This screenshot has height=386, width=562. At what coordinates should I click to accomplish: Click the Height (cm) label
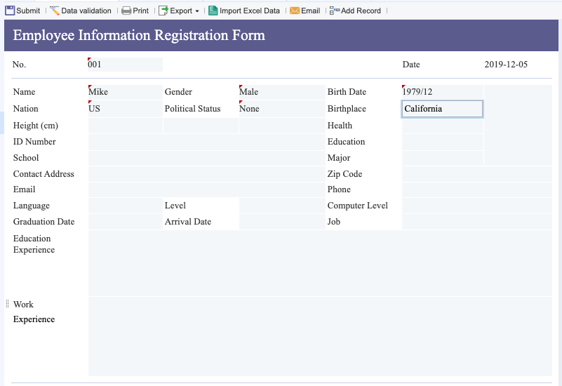click(36, 126)
